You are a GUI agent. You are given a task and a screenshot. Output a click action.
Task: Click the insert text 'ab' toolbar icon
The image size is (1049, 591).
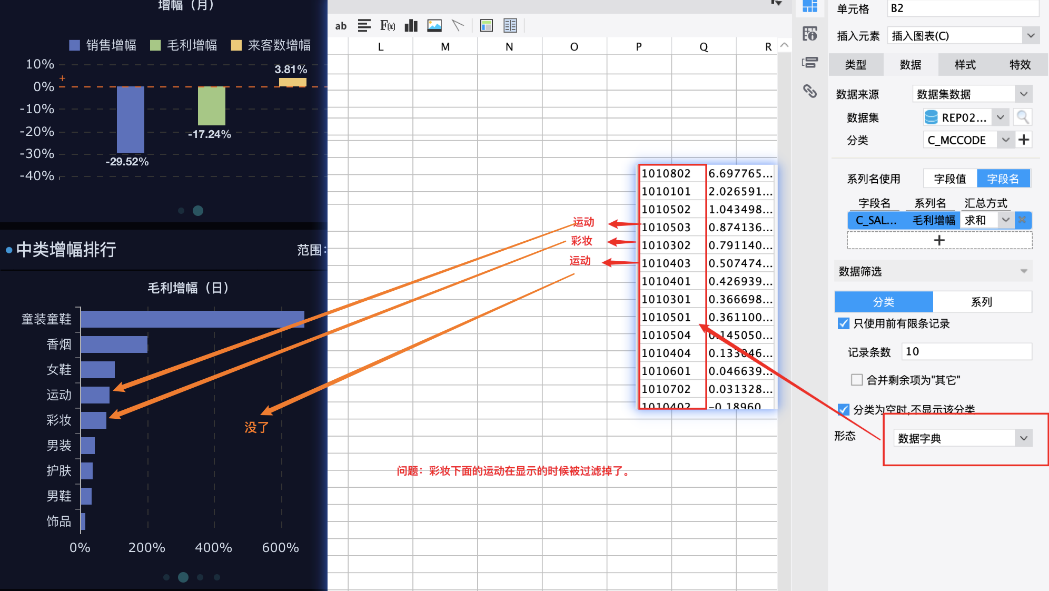[x=341, y=26]
